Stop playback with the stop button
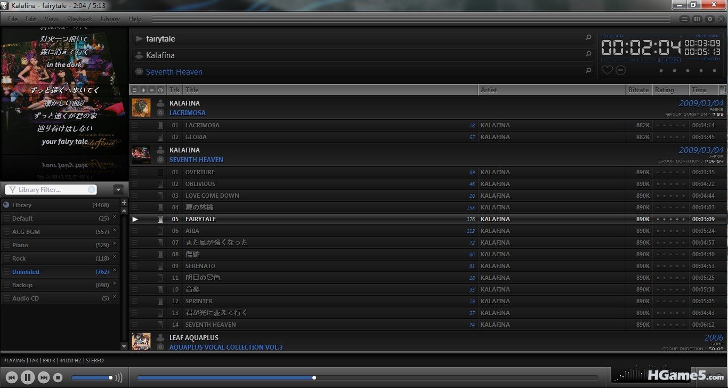Viewport: 728px width, 388px height. click(x=58, y=377)
